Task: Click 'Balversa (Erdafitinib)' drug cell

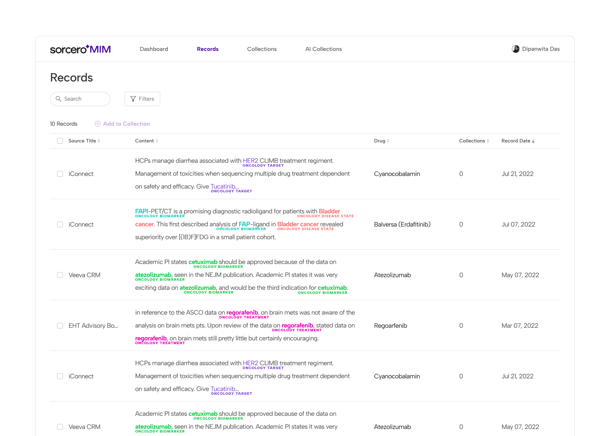Action: (x=402, y=224)
